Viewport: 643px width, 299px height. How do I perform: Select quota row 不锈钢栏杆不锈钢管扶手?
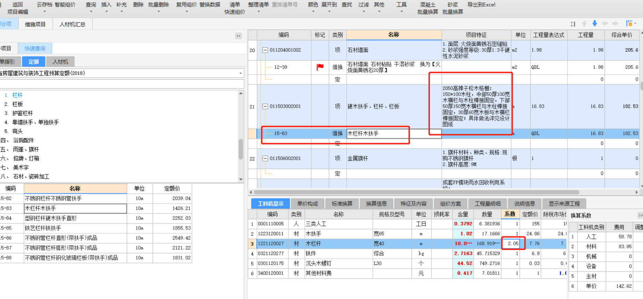[96, 199]
